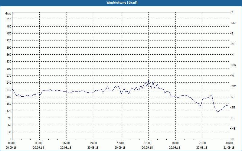Click the W compass label
The image size is (242, 151).
point(233,76)
